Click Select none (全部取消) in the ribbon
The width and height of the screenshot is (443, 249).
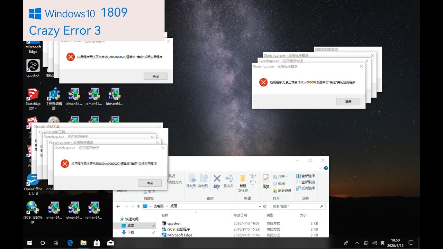click(x=306, y=182)
